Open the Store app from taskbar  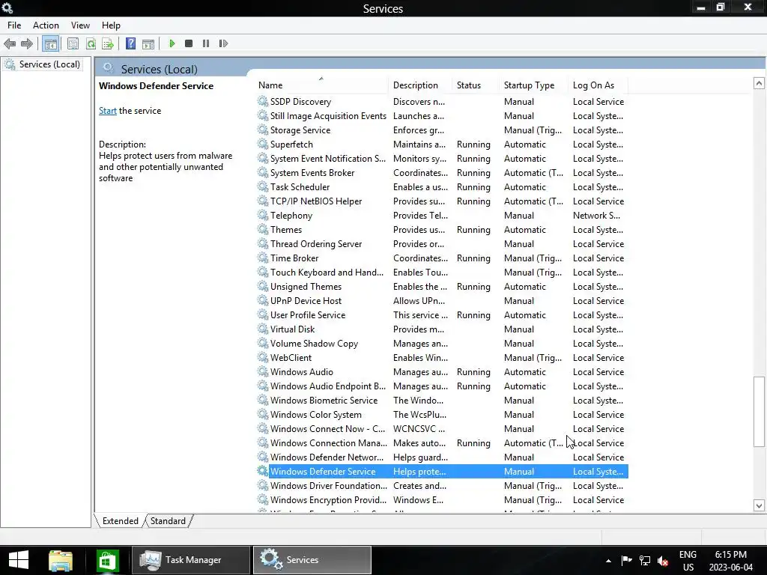point(107,560)
